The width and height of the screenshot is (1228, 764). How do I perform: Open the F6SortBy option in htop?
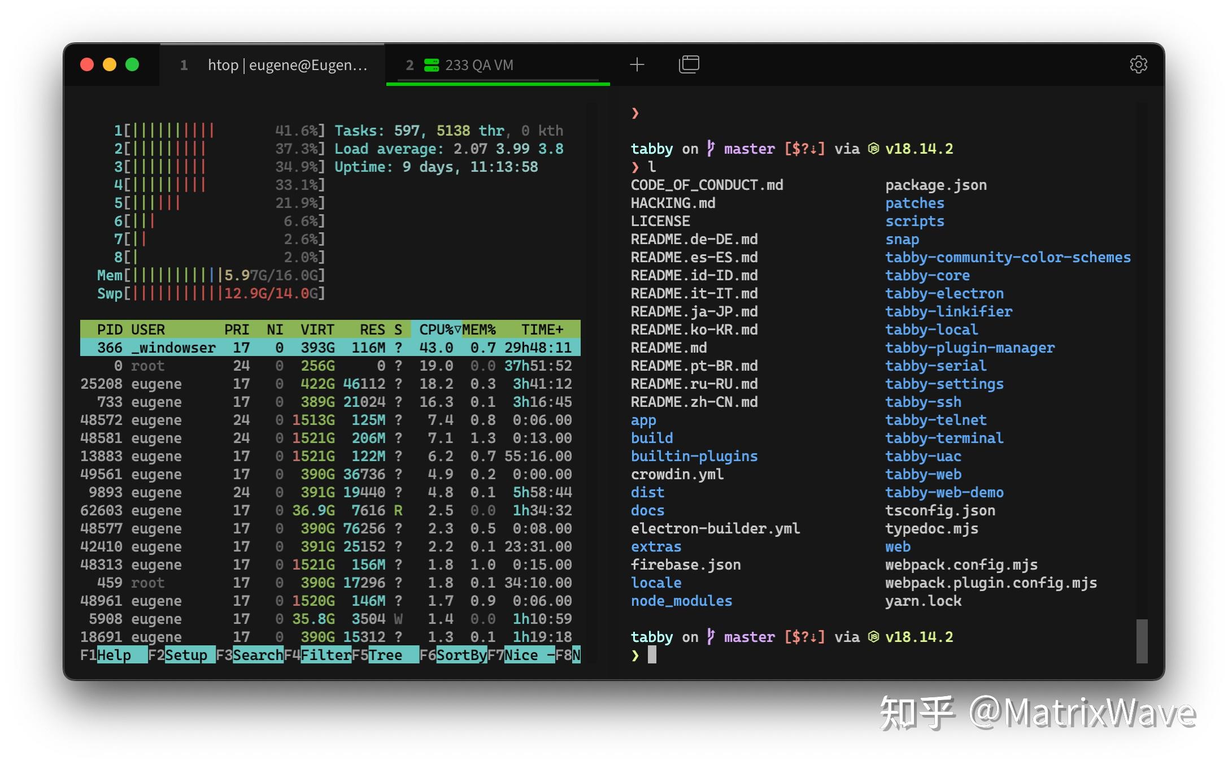point(455,654)
